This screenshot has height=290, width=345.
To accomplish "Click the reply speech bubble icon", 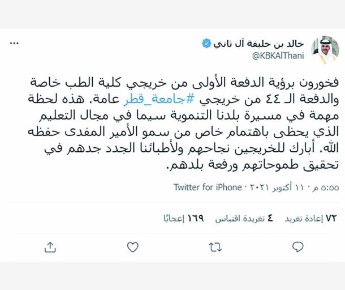I will point(297,246).
